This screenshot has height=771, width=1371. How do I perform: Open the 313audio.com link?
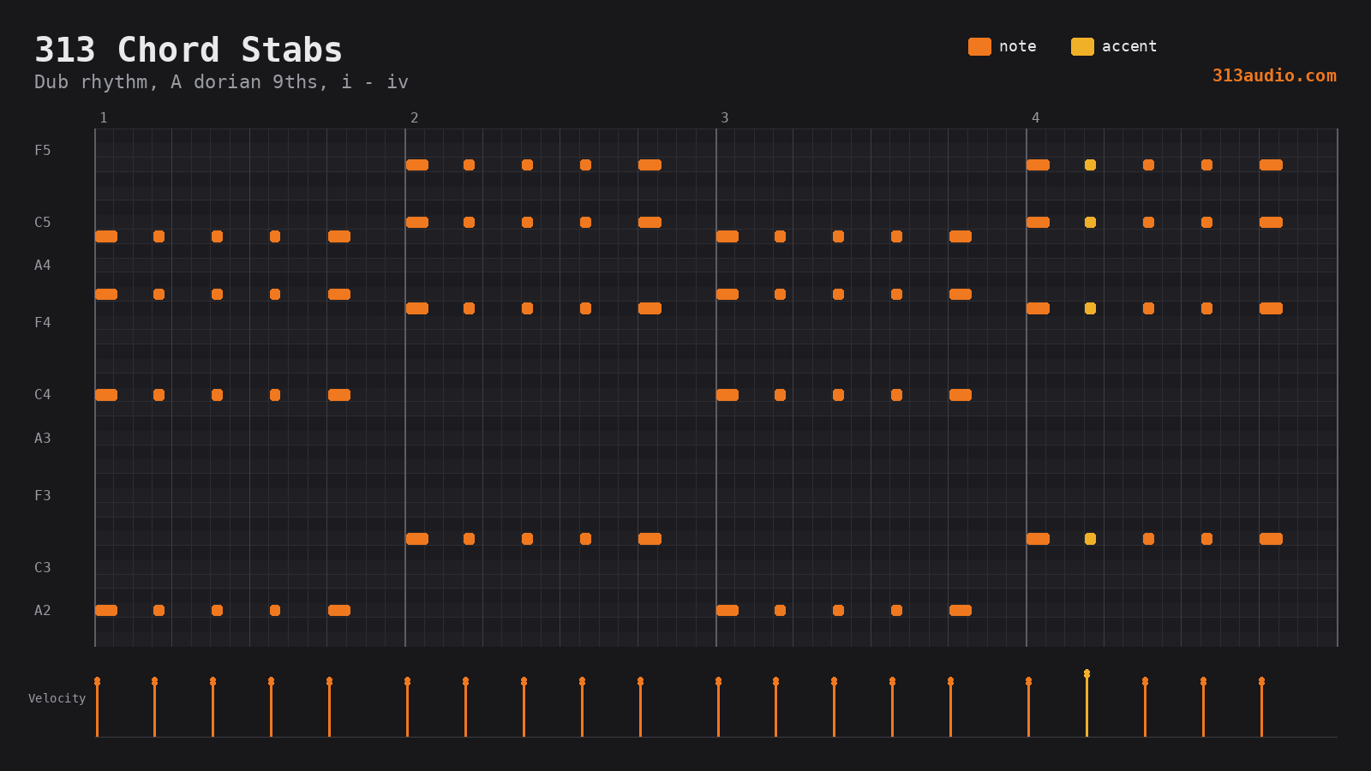point(1274,75)
